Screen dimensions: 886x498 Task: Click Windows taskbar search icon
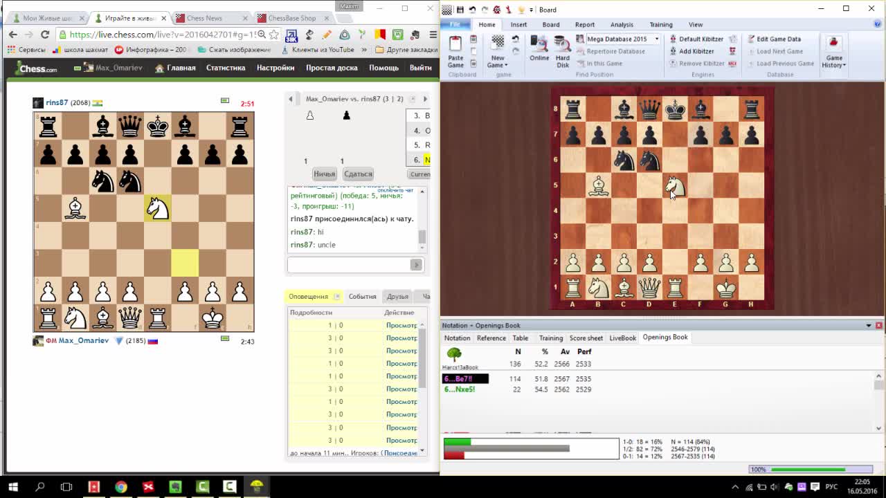(39, 487)
